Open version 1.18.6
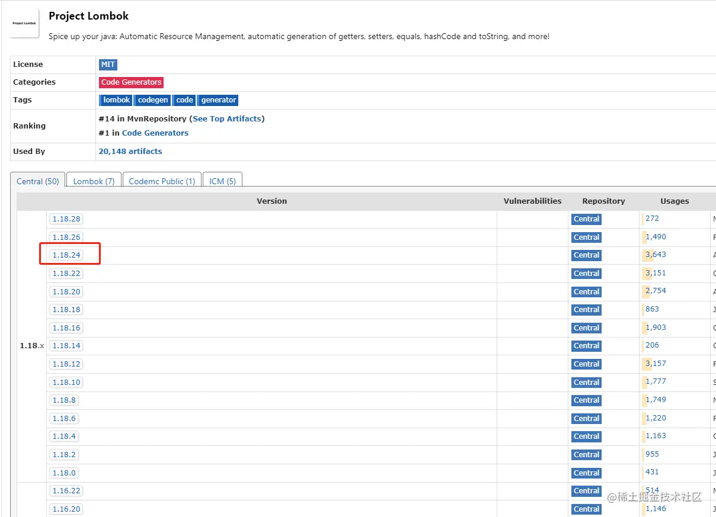The height and width of the screenshot is (517, 716). click(x=64, y=419)
